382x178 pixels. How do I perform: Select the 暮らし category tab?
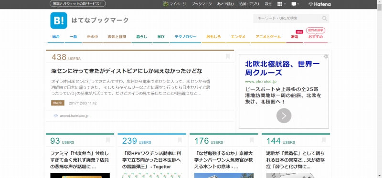tap(141, 37)
